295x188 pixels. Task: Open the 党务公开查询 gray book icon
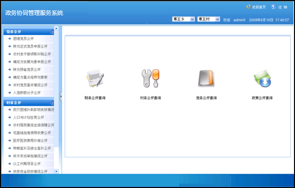pyautogui.click(x=206, y=78)
